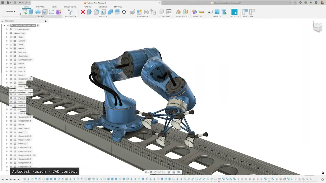Expand the Joints folder
Screen dimensions: 326x183
click(x=7, y=44)
